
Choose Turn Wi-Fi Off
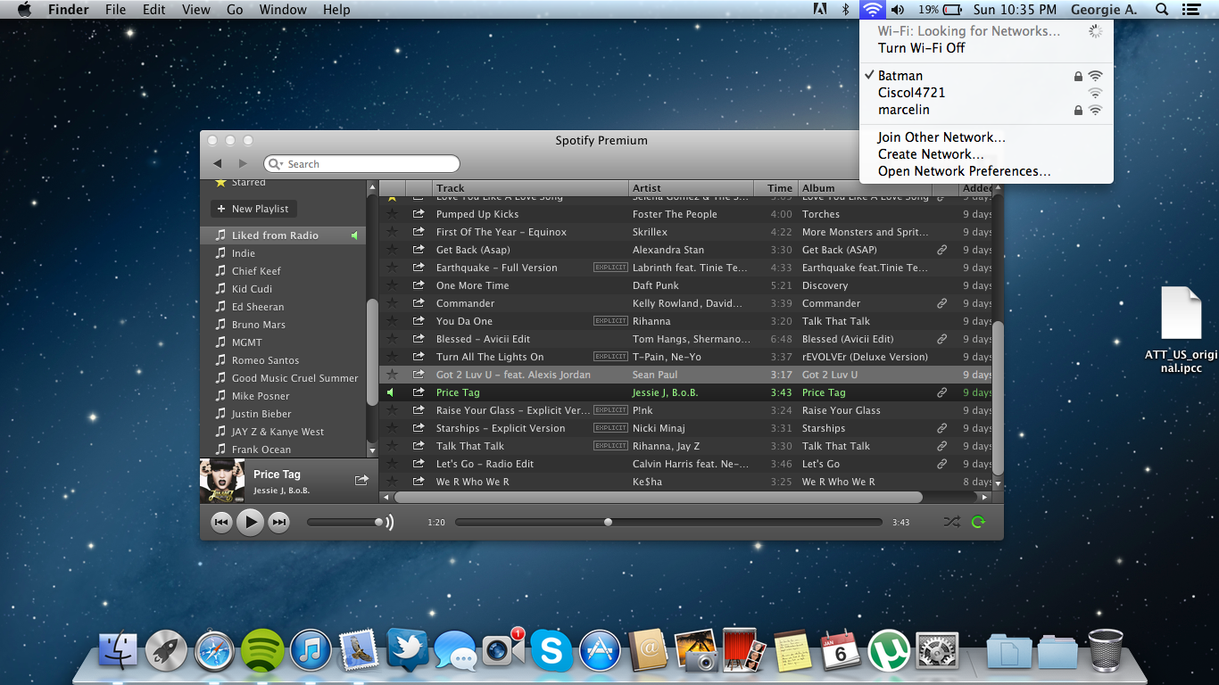(x=921, y=48)
